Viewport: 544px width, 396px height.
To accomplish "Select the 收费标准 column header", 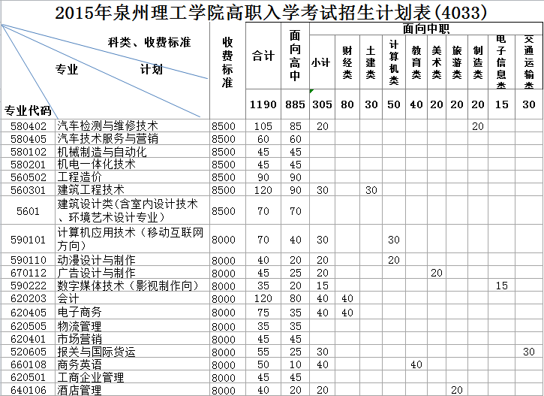I will 227,62.
